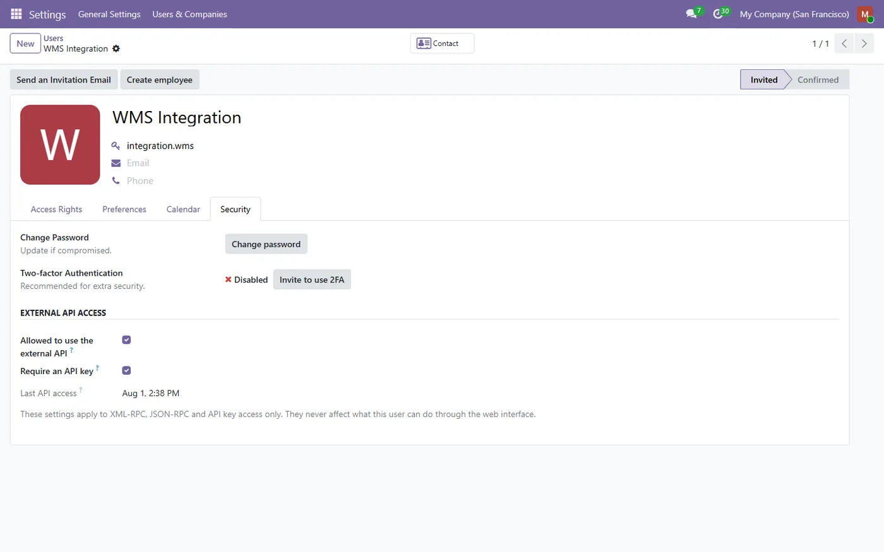The image size is (884, 552).
Task: Switch to the Calendar tab
Action: point(183,209)
